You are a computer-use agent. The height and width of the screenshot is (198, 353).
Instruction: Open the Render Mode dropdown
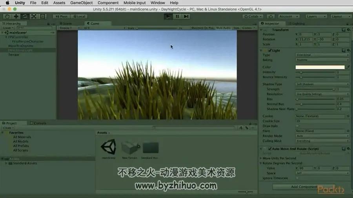(322, 136)
